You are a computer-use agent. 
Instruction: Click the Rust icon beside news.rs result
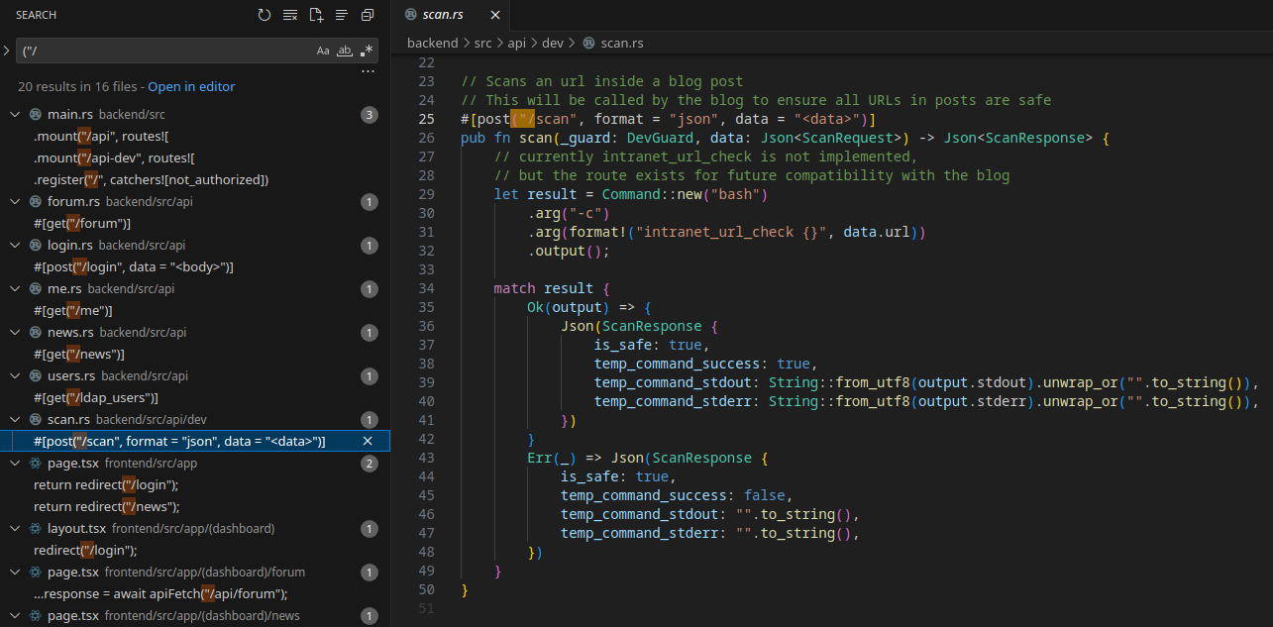pos(36,333)
